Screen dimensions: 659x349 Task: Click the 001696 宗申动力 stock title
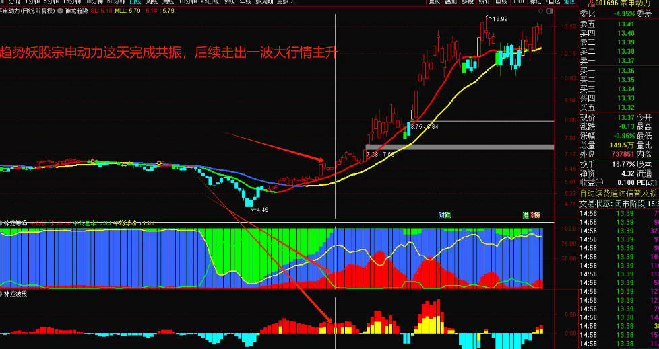(623, 4)
